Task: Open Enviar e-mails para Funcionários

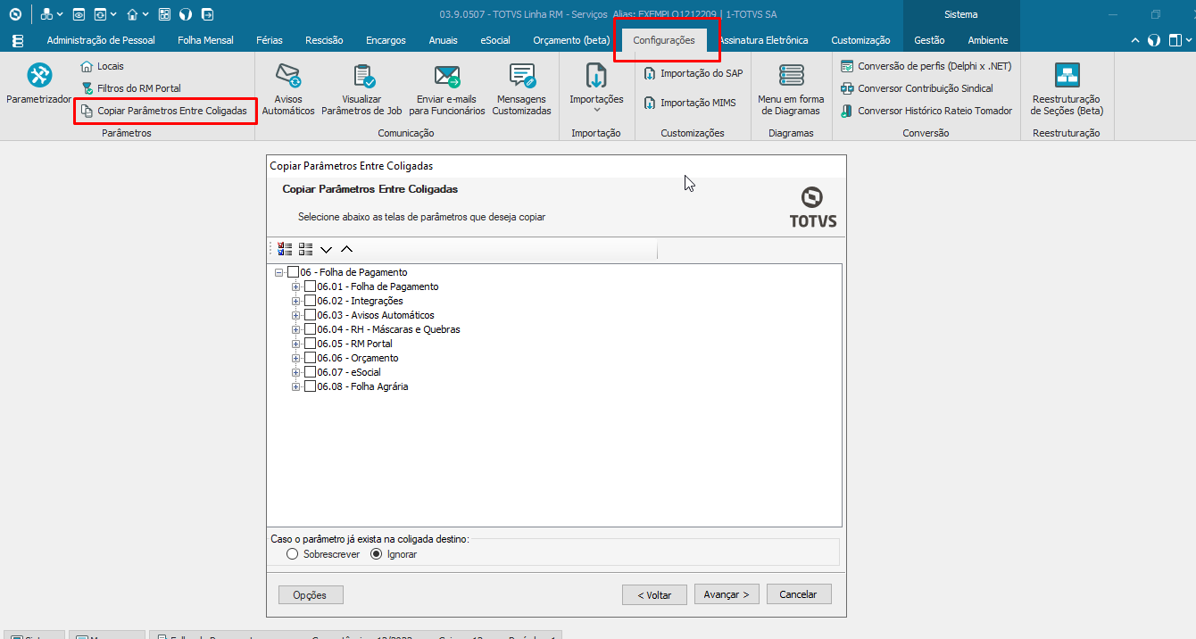Action: (447, 89)
